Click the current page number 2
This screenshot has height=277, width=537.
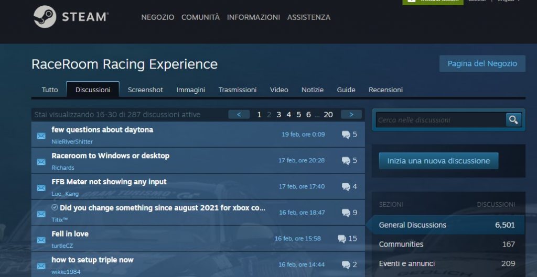pos(269,115)
